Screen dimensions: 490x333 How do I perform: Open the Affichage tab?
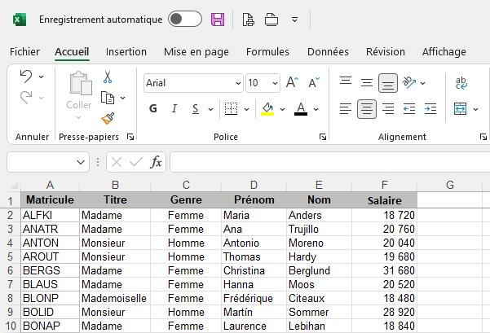[444, 52]
